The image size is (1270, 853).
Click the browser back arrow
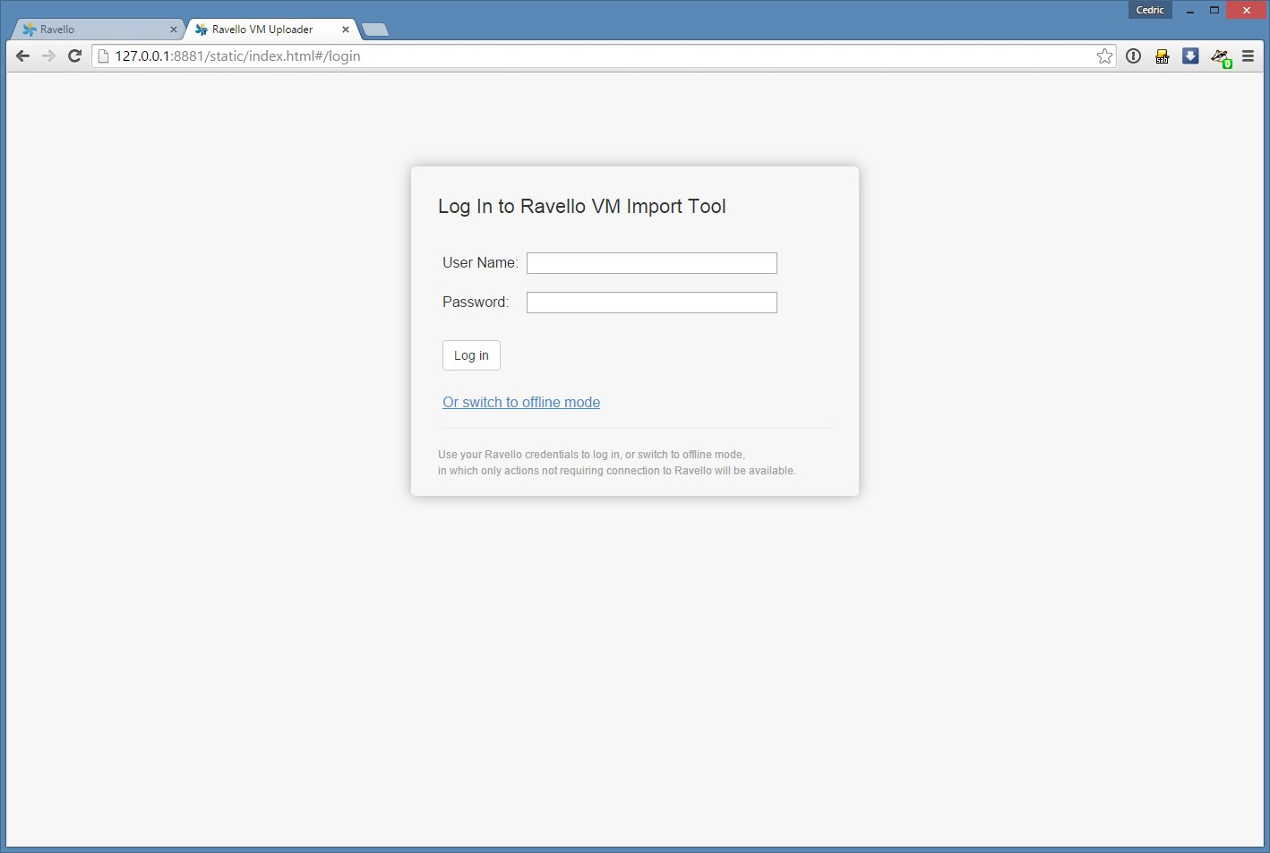[23, 56]
